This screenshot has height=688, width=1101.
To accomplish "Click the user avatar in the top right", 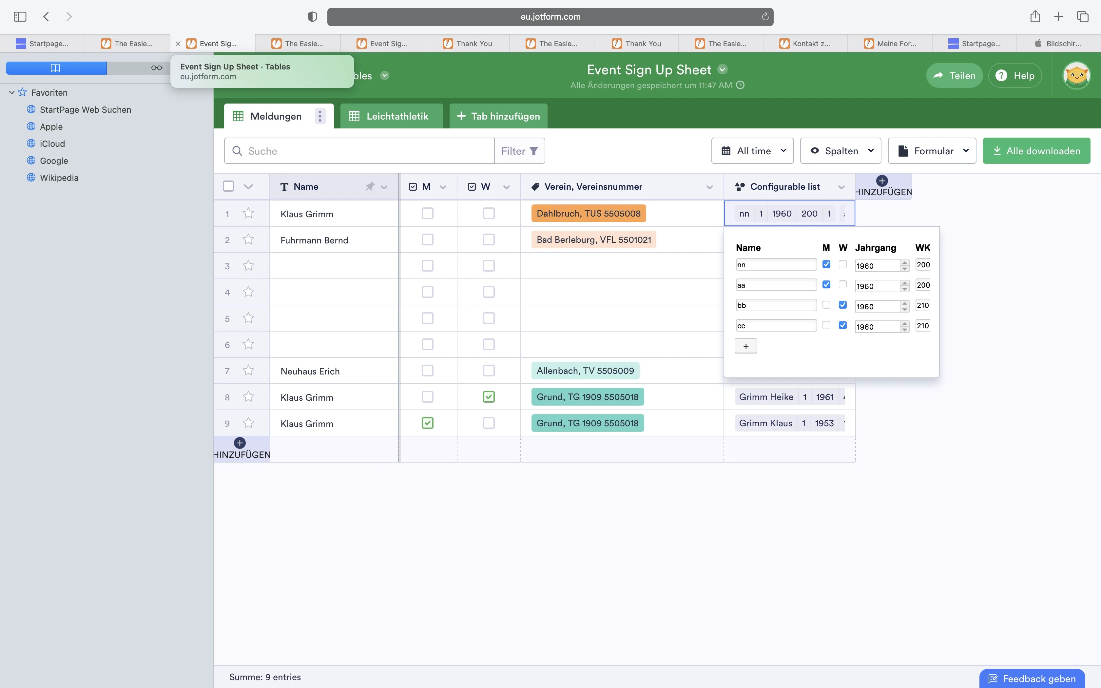I will [x=1076, y=75].
